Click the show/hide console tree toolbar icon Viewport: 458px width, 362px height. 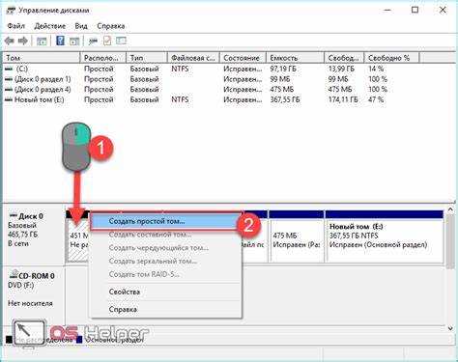42,42
